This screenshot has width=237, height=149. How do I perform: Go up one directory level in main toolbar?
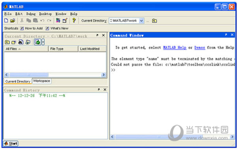tap(154, 21)
